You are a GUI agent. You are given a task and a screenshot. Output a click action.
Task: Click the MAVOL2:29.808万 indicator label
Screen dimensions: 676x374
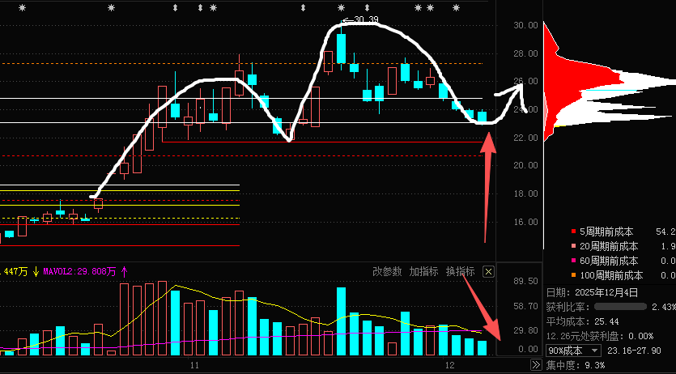[78, 271]
